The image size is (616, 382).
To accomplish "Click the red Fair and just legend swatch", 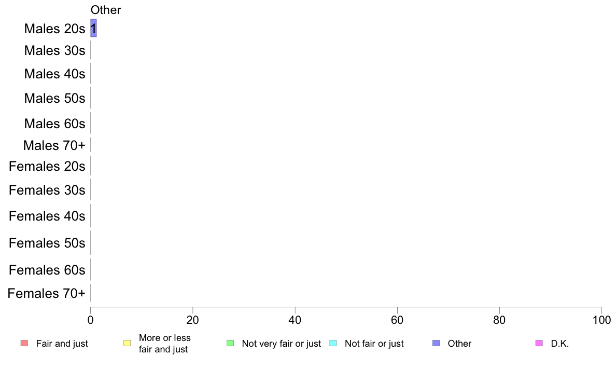I will (24, 343).
